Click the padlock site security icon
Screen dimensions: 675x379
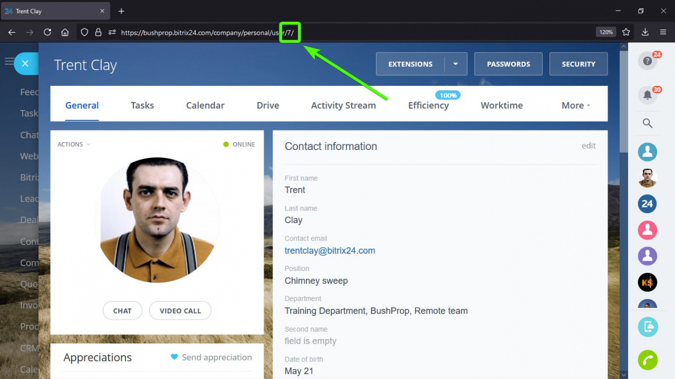pos(98,32)
